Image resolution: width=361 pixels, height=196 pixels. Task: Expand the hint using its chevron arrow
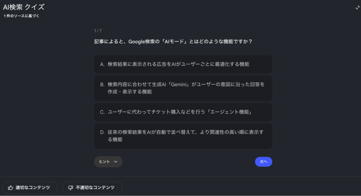tap(116, 162)
